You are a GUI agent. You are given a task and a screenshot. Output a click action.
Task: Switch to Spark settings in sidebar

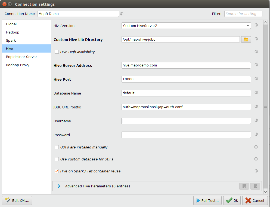(11, 40)
